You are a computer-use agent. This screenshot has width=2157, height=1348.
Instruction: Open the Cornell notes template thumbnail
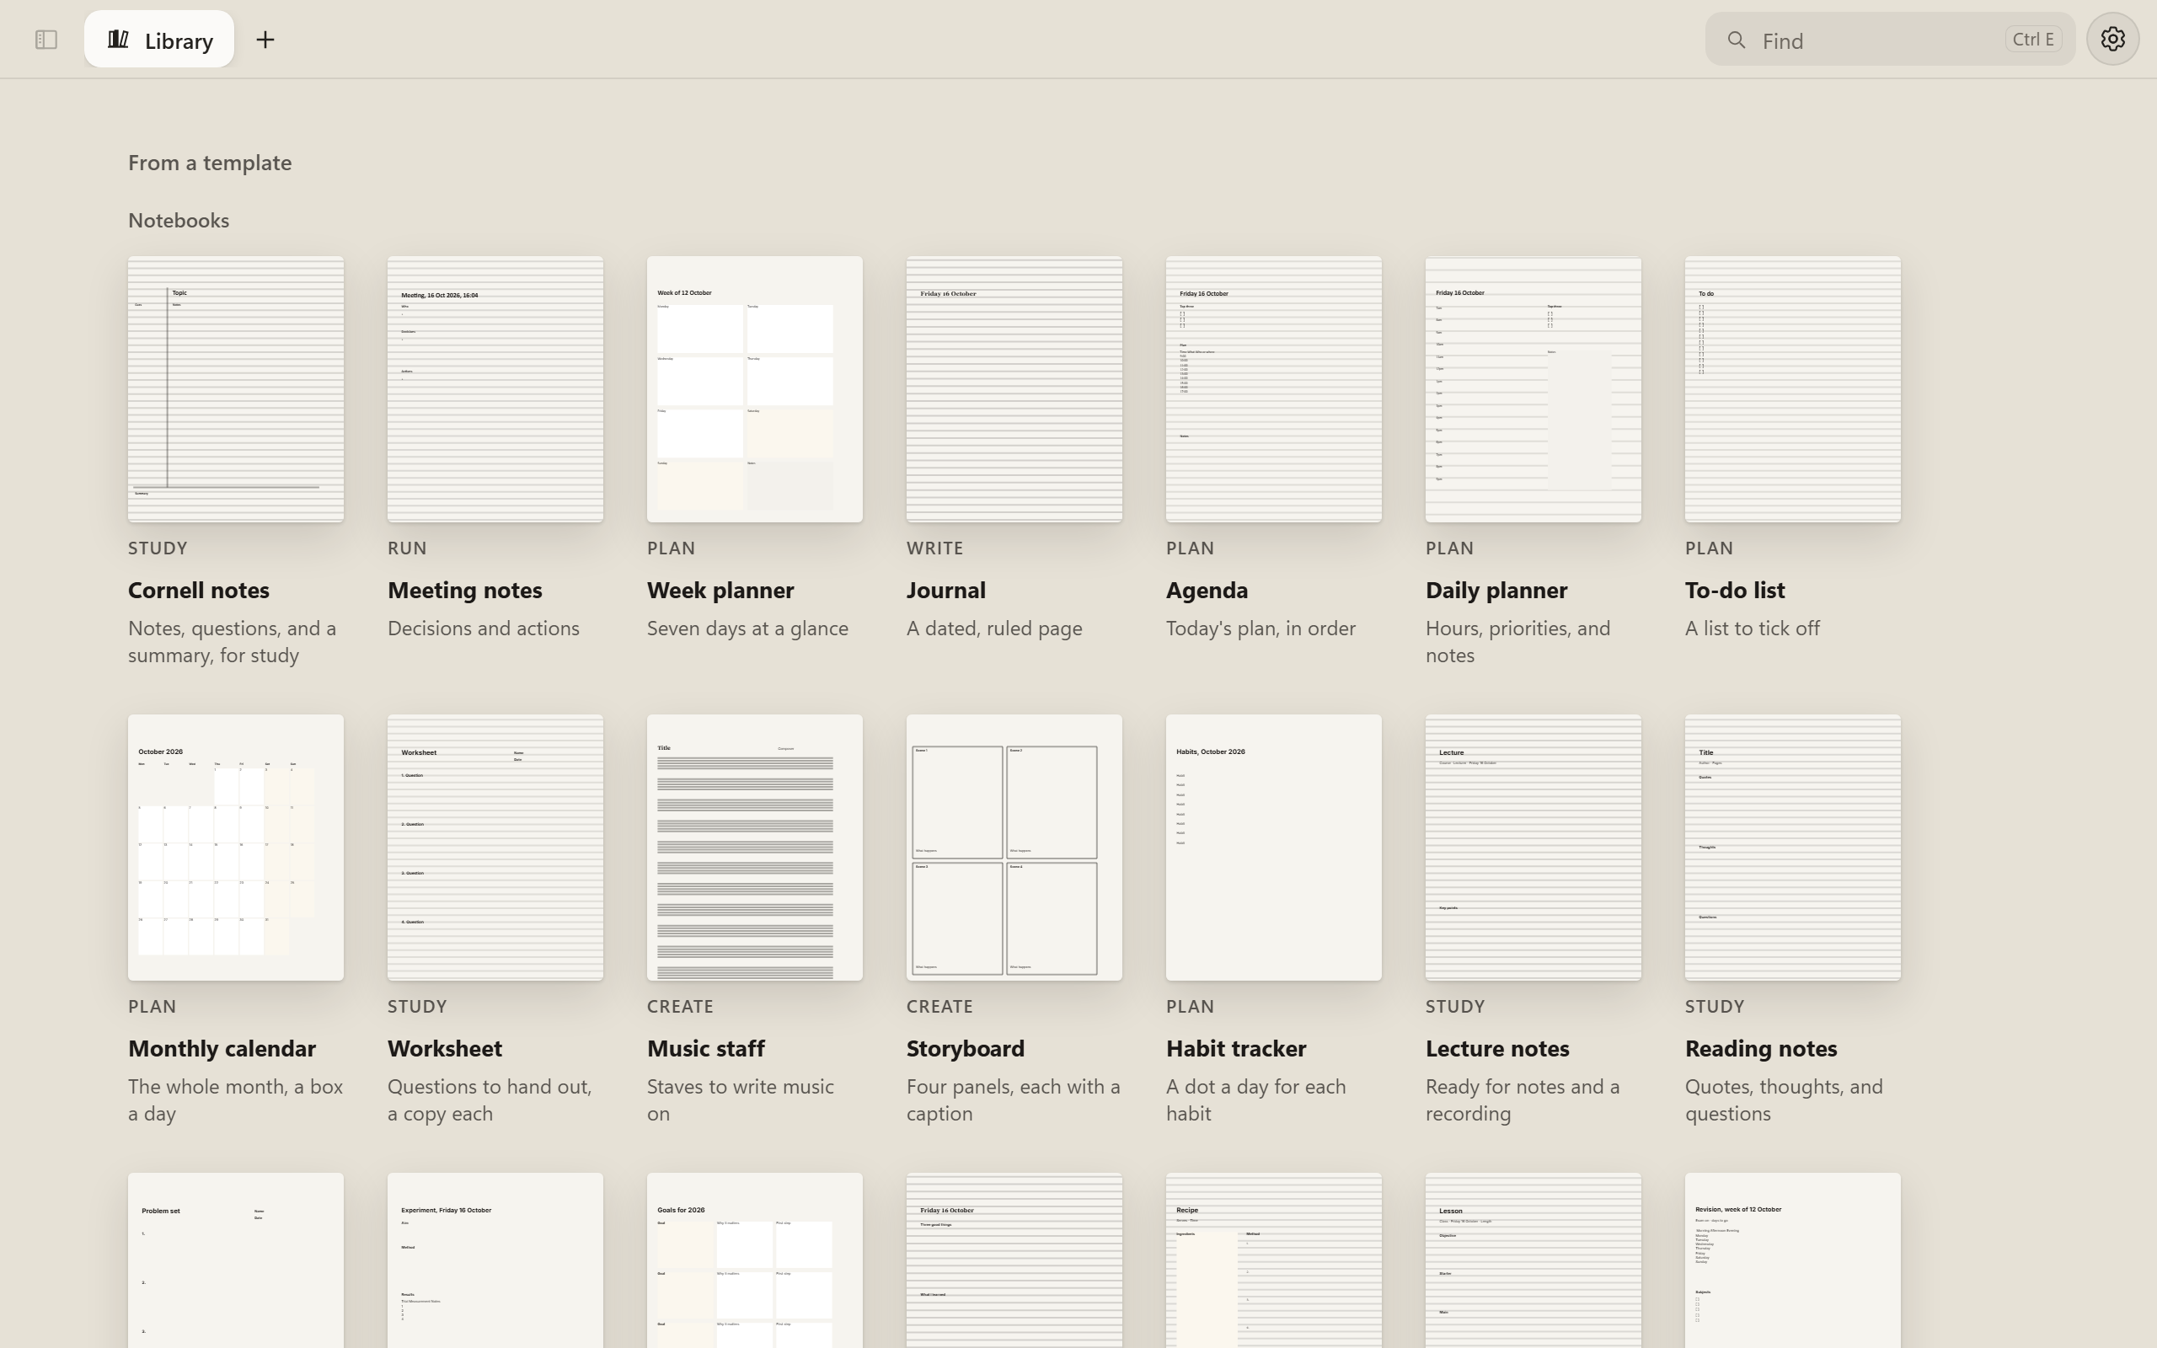[236, 389]
